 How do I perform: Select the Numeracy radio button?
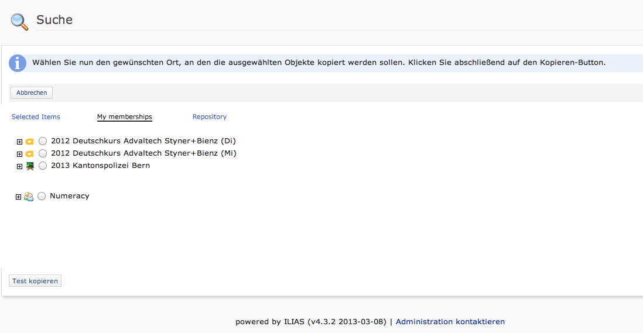(x=42, y=197)
